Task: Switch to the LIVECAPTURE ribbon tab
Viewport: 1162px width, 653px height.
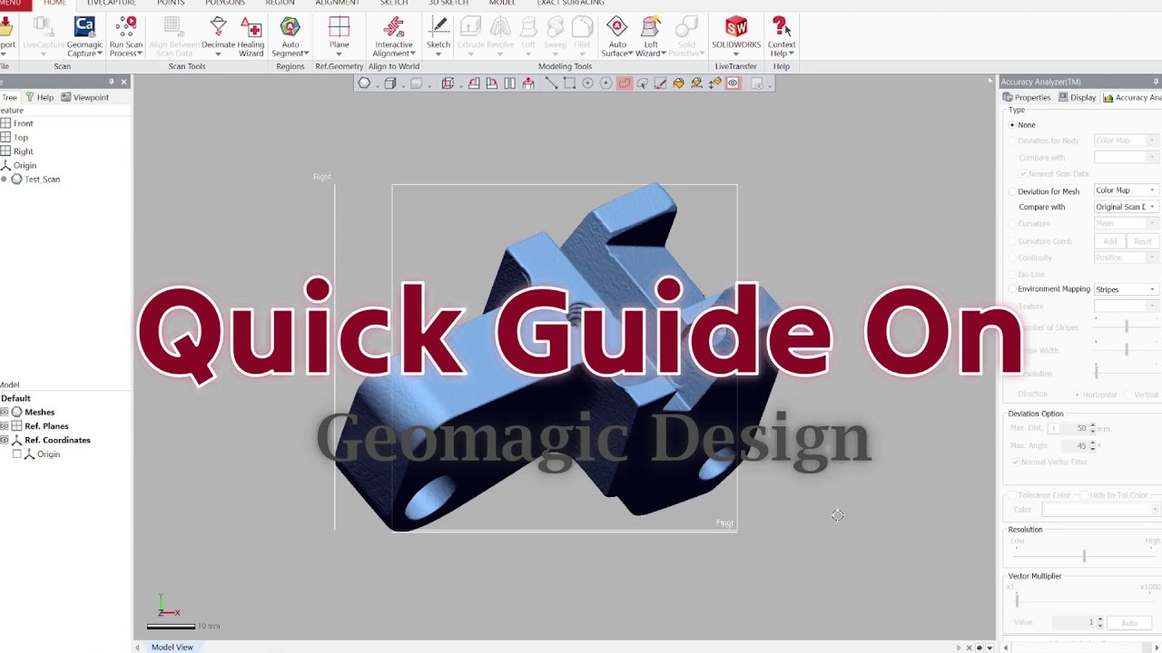Action: [112, 4]
